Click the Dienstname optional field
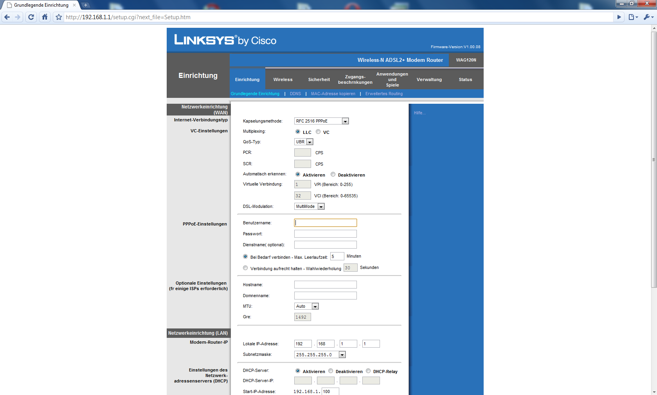This screenshot has height=395, width=657. coord(326,245)
